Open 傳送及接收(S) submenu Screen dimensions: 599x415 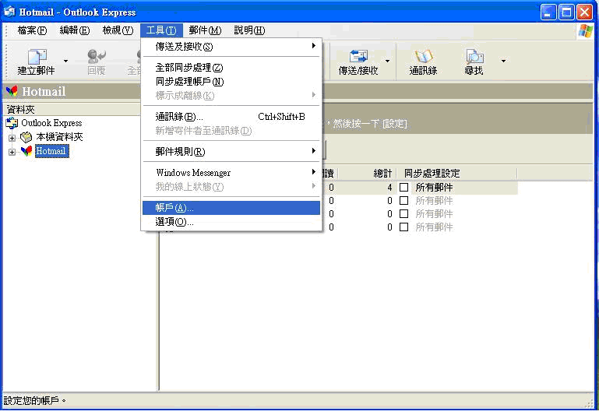pyautogui.click(x=231, y=47)
